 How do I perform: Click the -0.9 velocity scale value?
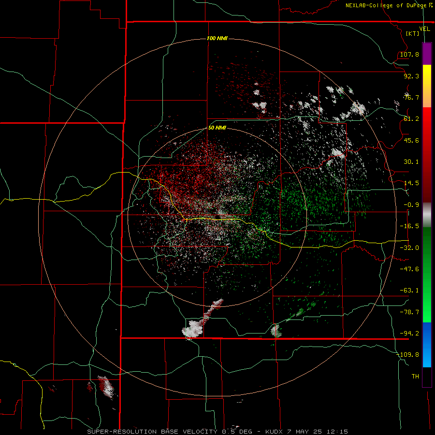coord(411,205)
